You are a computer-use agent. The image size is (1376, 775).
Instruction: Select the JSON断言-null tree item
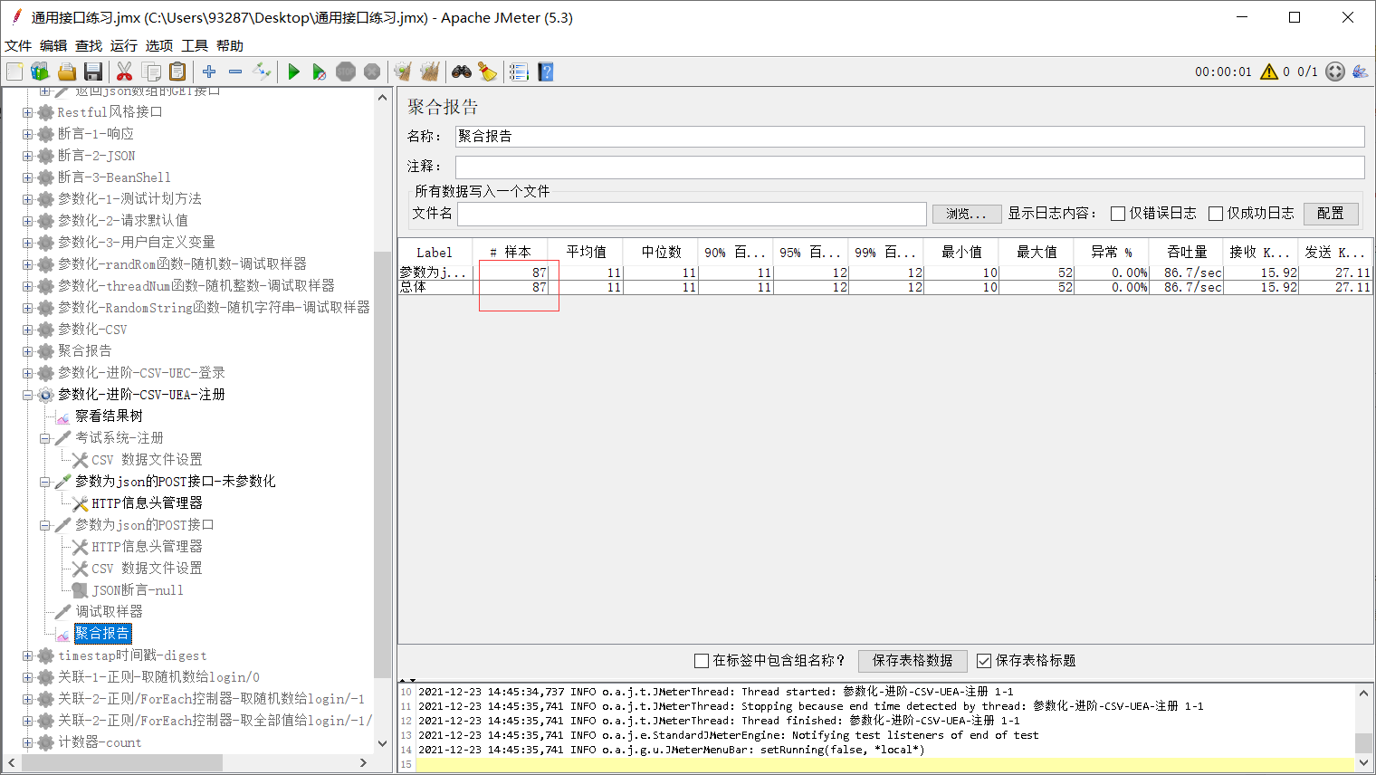(x=138, y=590)
